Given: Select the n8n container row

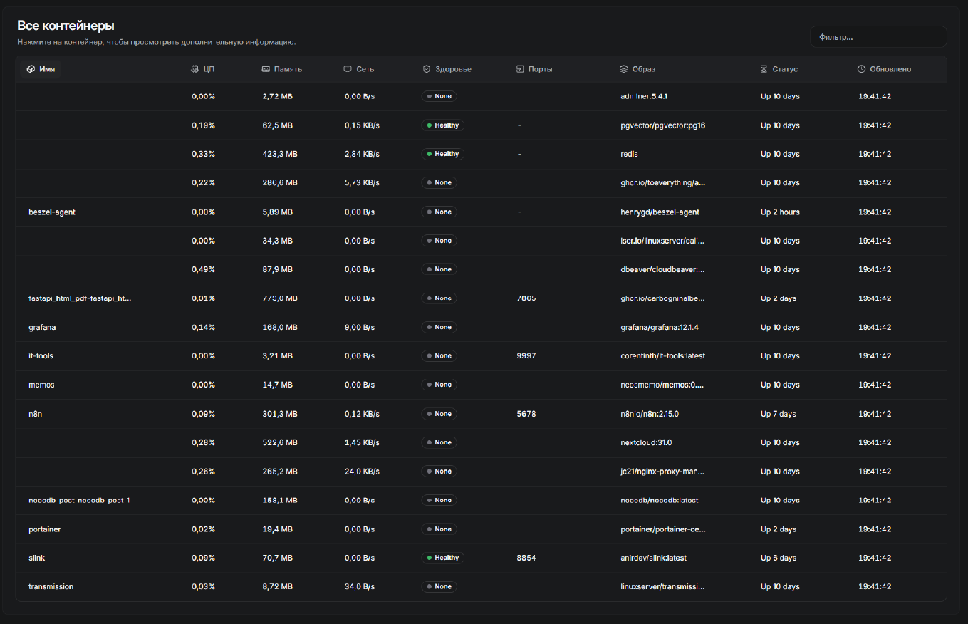Looking at the screenshot, I should click(34, 414).
